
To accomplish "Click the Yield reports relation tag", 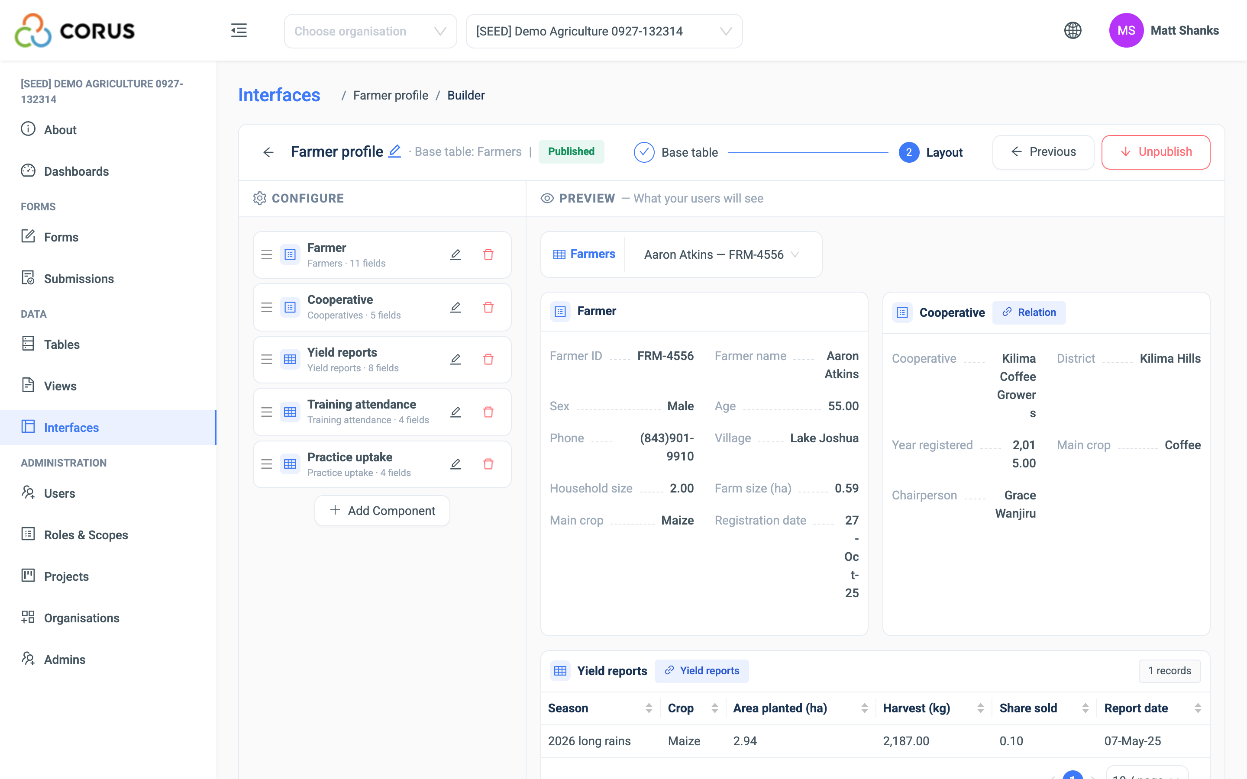I will [702, 671].
